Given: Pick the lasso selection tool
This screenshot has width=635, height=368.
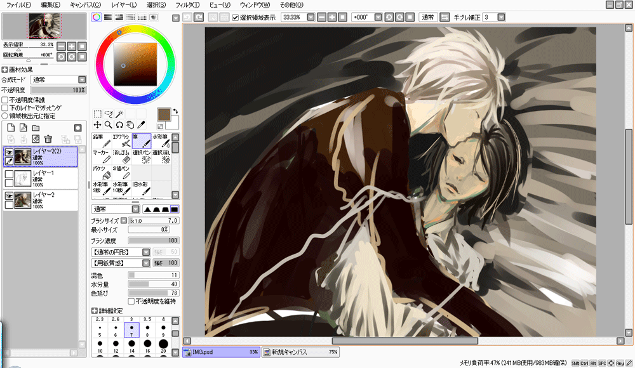Looking at the screenshot, I should [109, 114].
